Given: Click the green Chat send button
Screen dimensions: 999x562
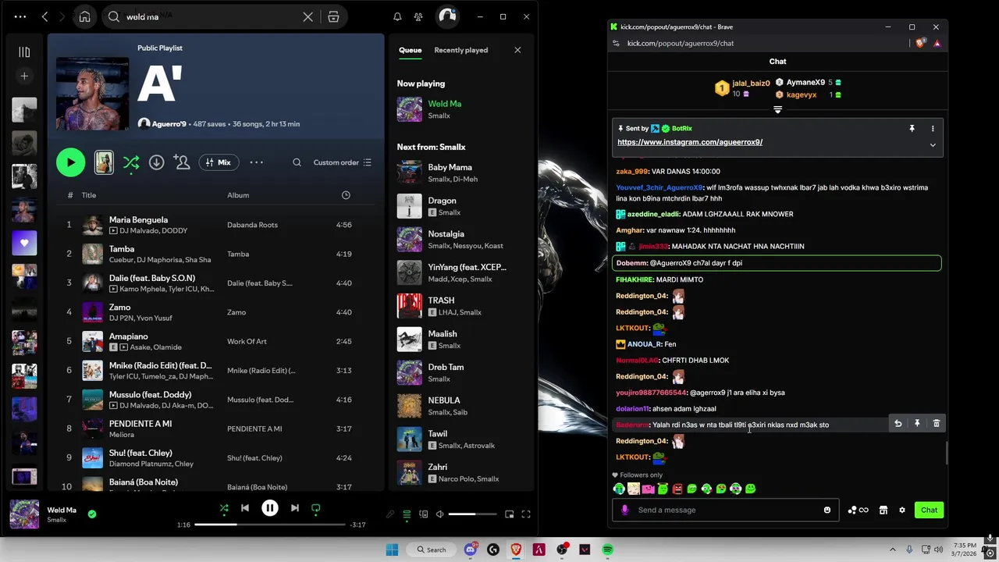Looking at the screenshot, I should [929, 510].
